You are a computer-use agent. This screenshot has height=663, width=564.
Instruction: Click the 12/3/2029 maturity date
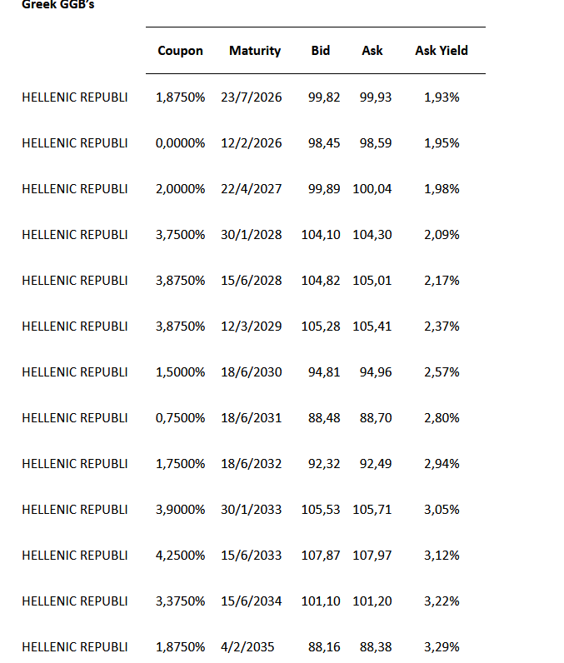coord(252,327)
